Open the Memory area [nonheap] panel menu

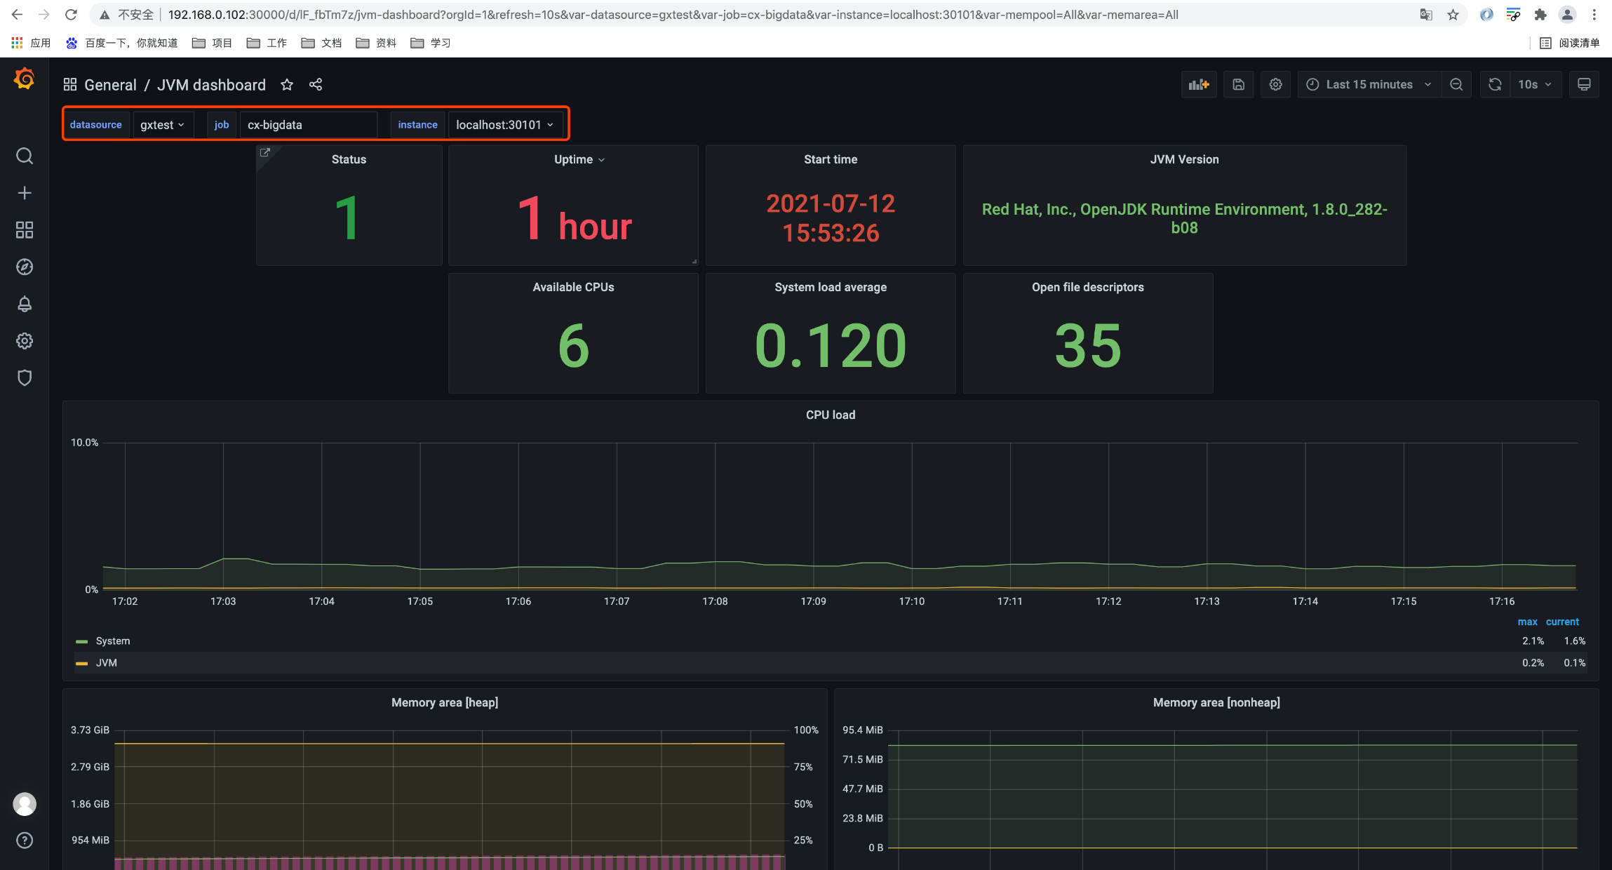tap(1216, 703)
